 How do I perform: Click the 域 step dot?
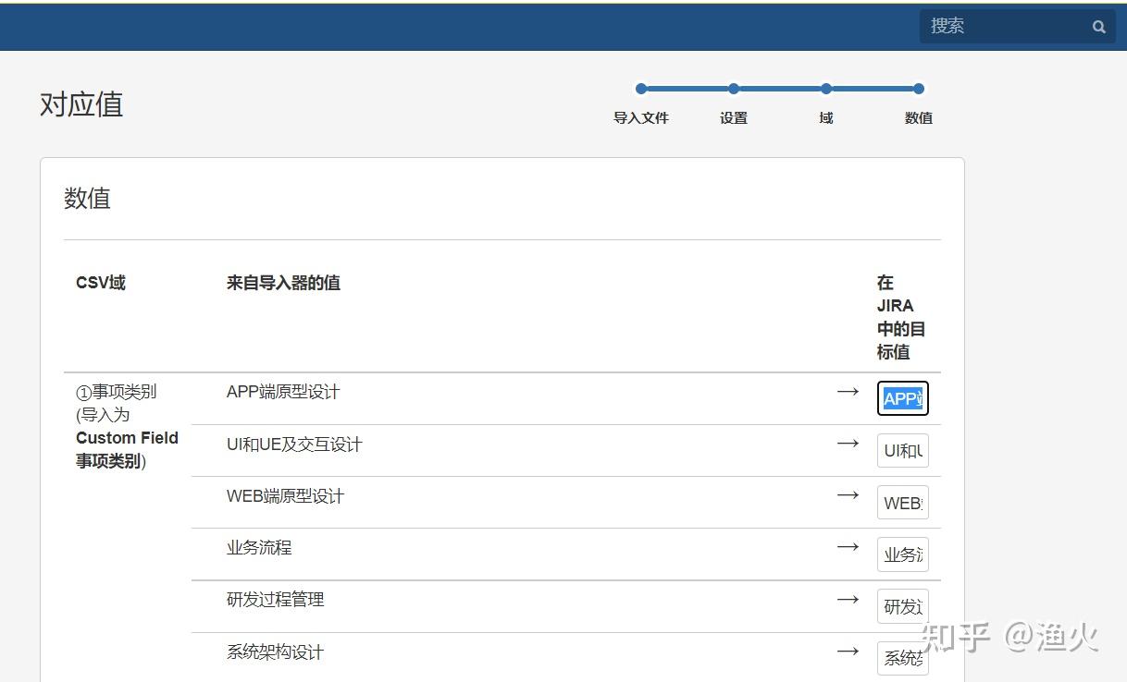(826, 89)
